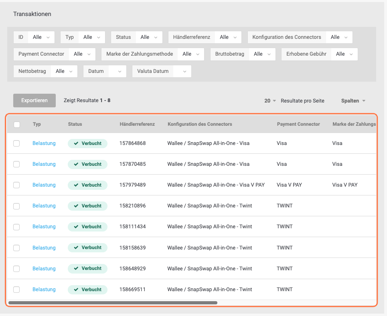Screen dimensions: 387x316
Task: Select reference number 157864868
Action: pyautogui.click(x=132, y=143)
